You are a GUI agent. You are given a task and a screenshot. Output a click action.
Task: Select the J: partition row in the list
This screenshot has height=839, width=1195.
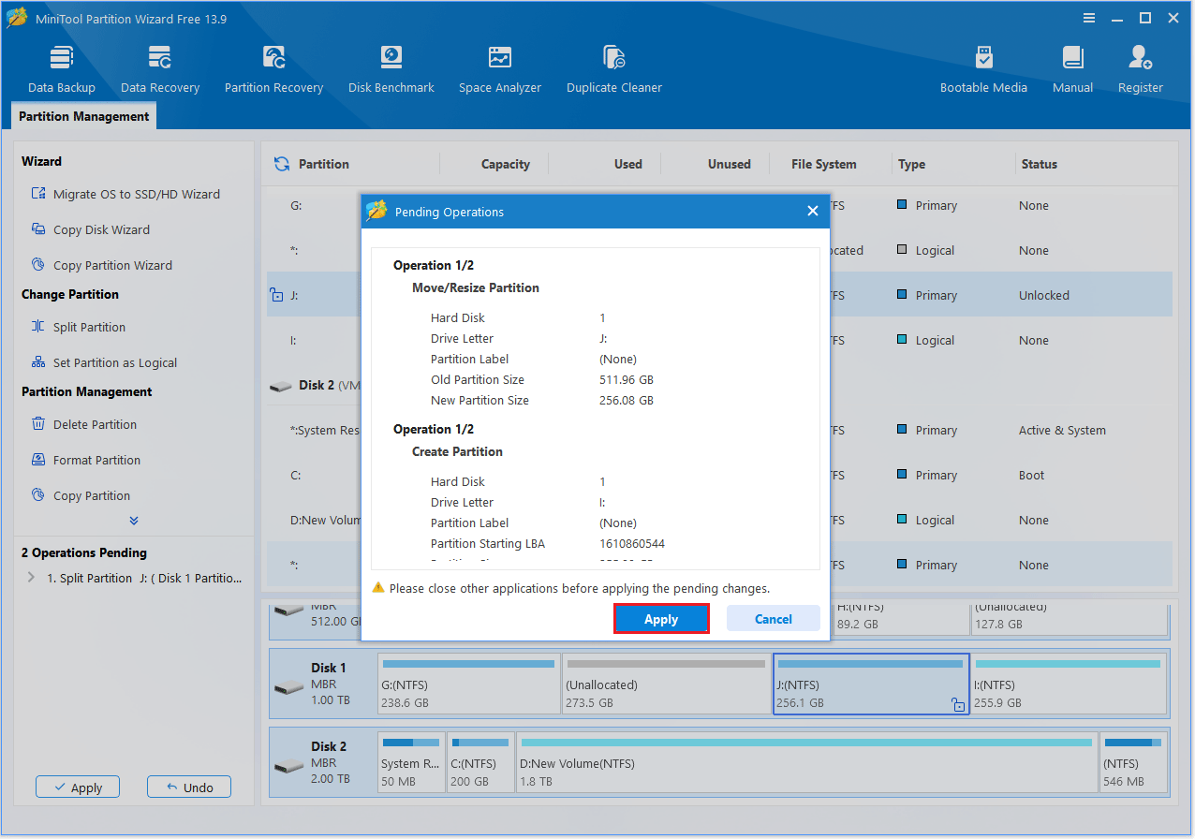(719, 295)
